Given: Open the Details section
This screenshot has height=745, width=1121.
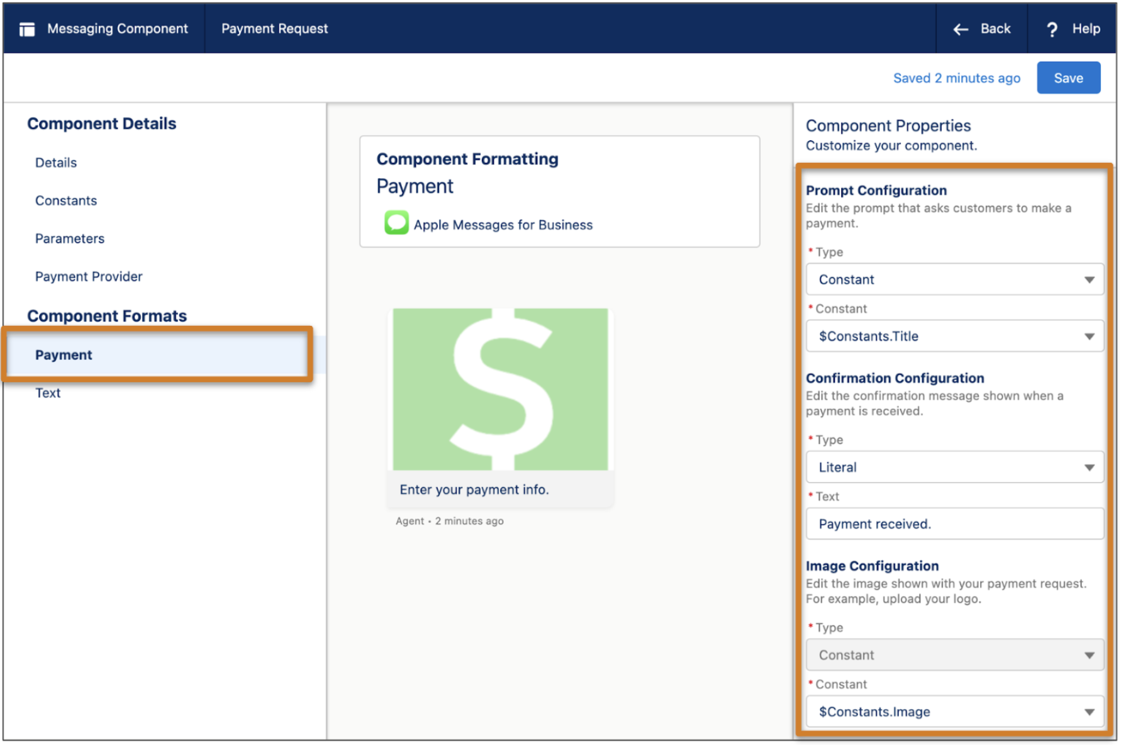Looking at the screenshot, I should (x=55, y=162).
